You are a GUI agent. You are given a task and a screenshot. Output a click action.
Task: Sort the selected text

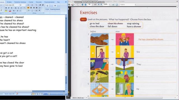(36, 11)
